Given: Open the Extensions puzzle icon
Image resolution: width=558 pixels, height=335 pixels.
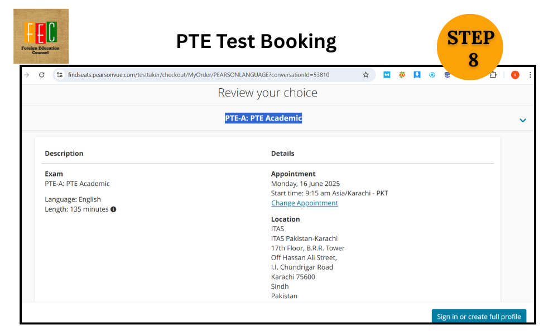Looking at the screenshot, I should pyautogui.click(x=493, y=75).
